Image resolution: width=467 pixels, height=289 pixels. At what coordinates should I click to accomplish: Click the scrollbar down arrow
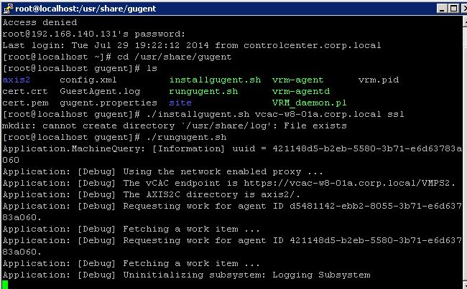(465, 284)
